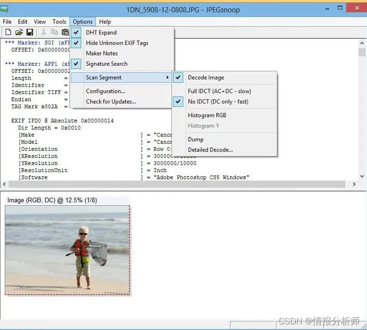This screenshot has width=367, height=330.
Task: Click the Paste clipboard toolbar icon
Action: pos(65,32)
